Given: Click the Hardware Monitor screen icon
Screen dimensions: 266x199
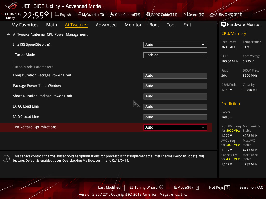Looking at the screenshot, I should tap(224, 25).
